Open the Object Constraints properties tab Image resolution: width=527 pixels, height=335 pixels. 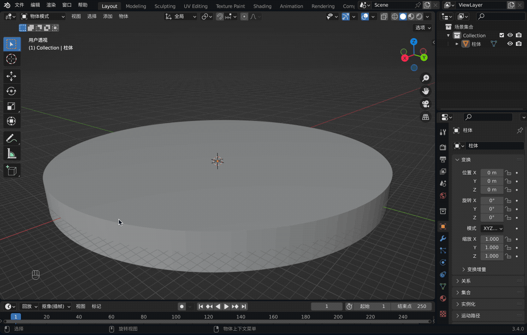click(443, 274)
